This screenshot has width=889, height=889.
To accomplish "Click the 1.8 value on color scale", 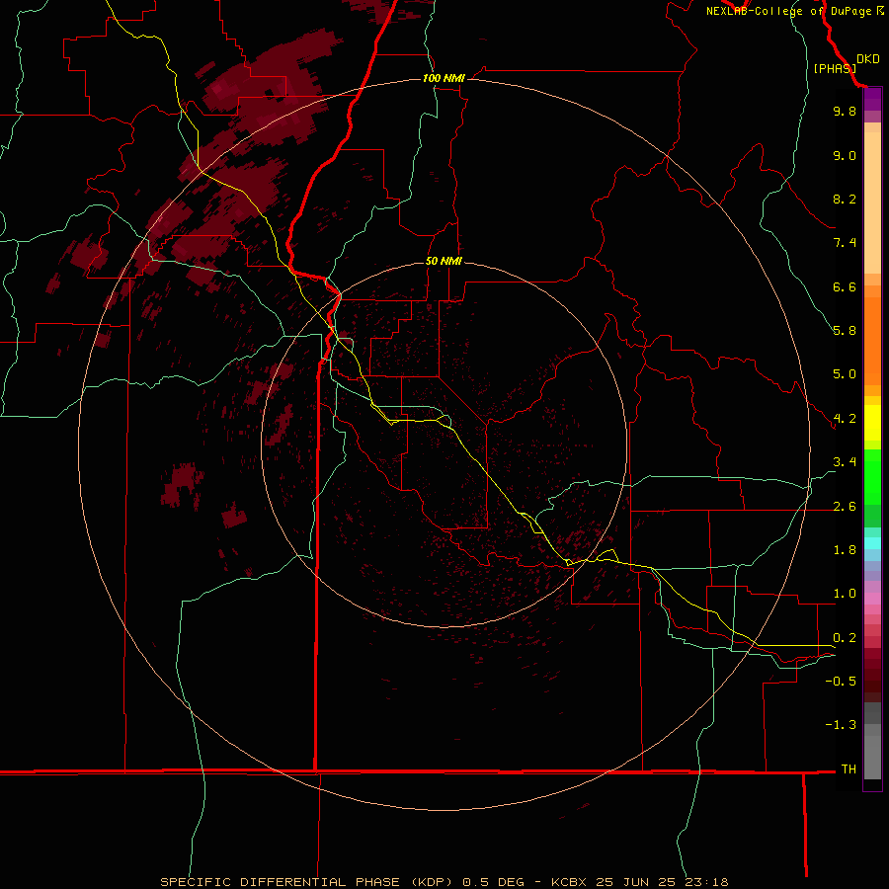I will click(845, 550).
